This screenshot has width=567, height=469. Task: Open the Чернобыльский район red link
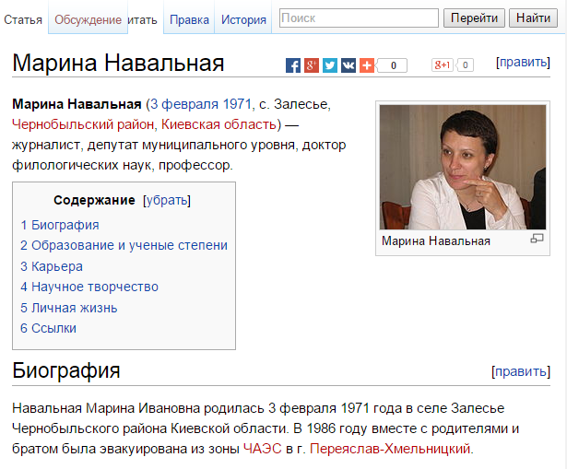point(83,124)
